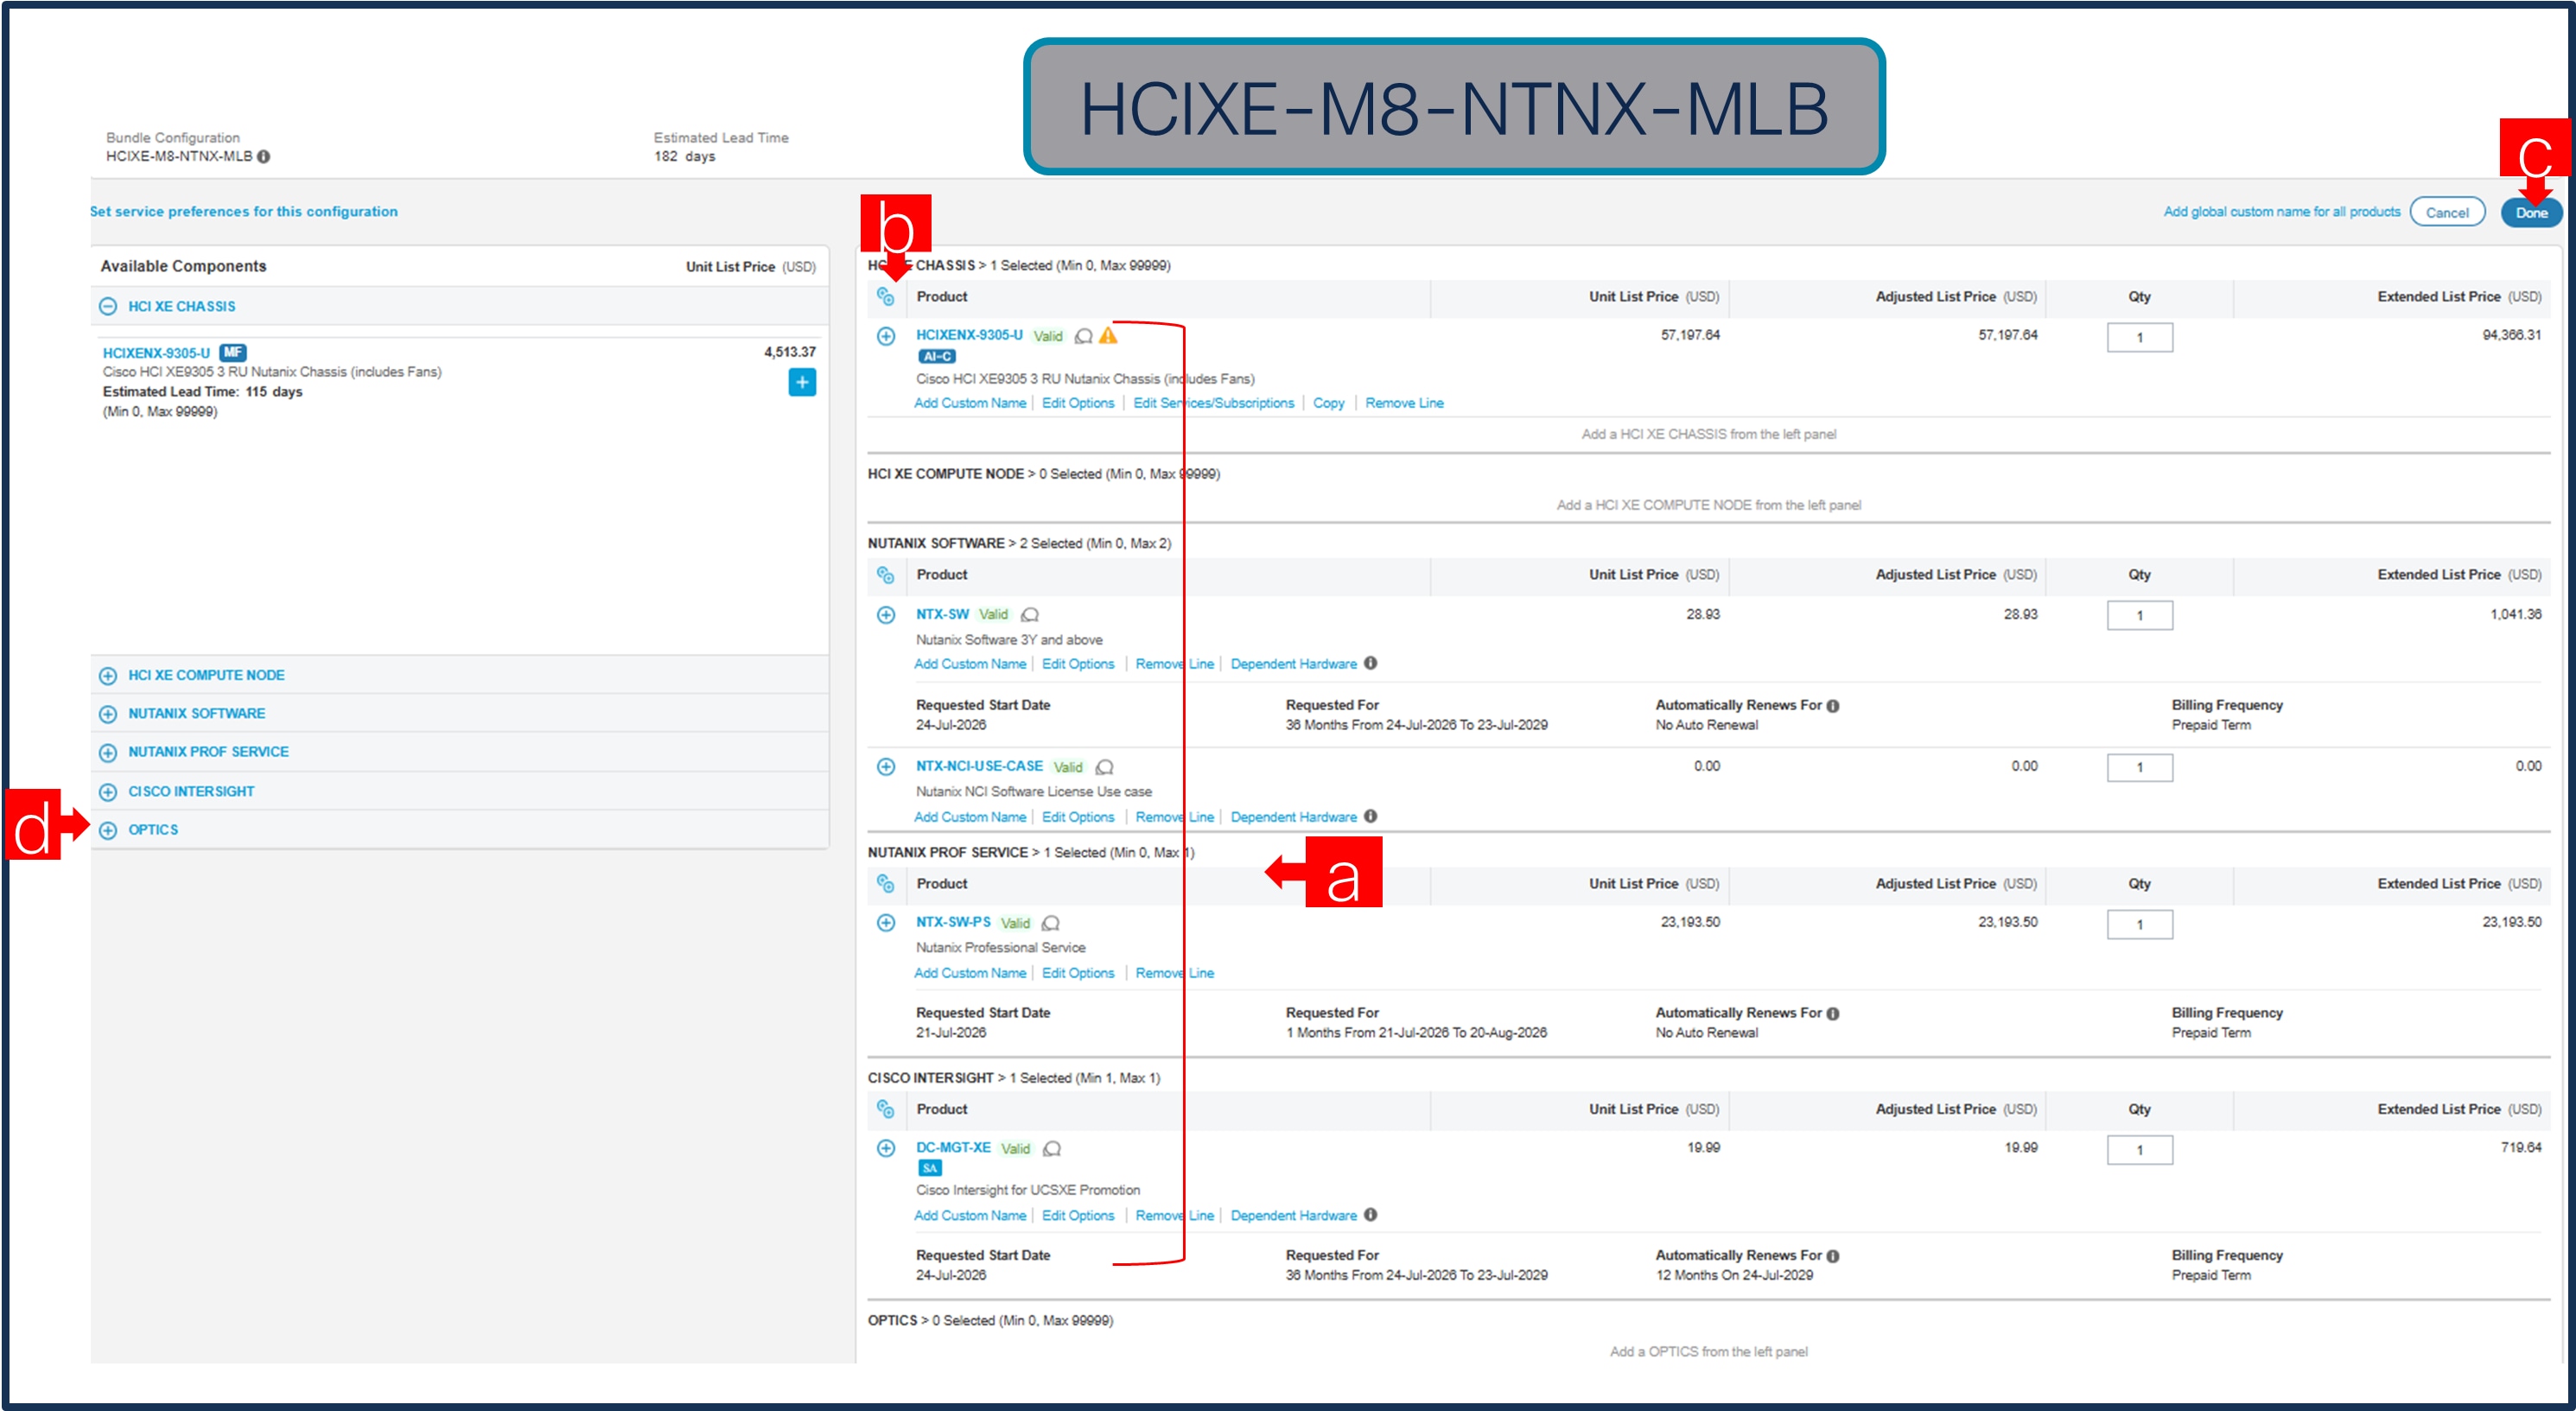Open the NTX-SW product link
The image size is (2576, 1411).
942,614
